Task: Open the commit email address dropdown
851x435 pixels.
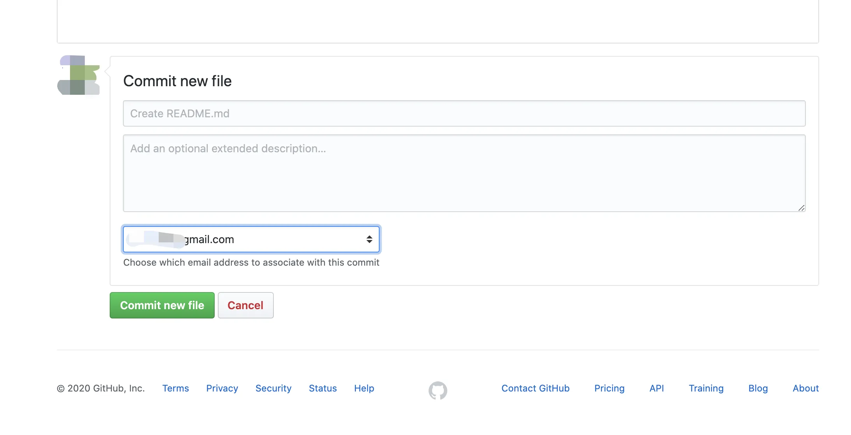Action: coord(251,239)
